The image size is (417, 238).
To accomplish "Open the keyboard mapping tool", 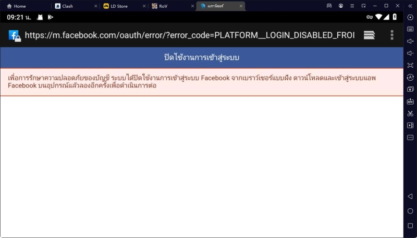I will tap(410, 29).
